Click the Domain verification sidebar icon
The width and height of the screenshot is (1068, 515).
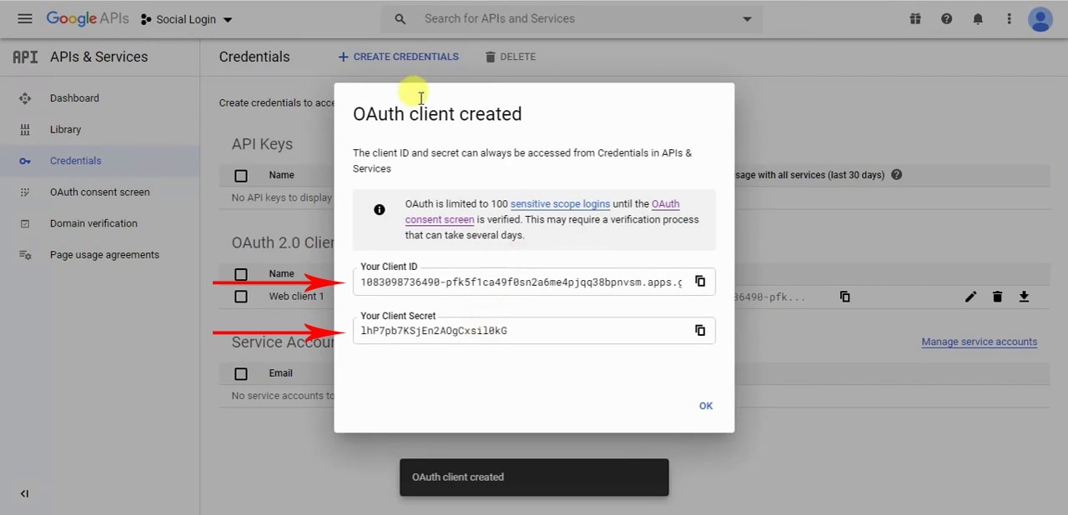25,223
